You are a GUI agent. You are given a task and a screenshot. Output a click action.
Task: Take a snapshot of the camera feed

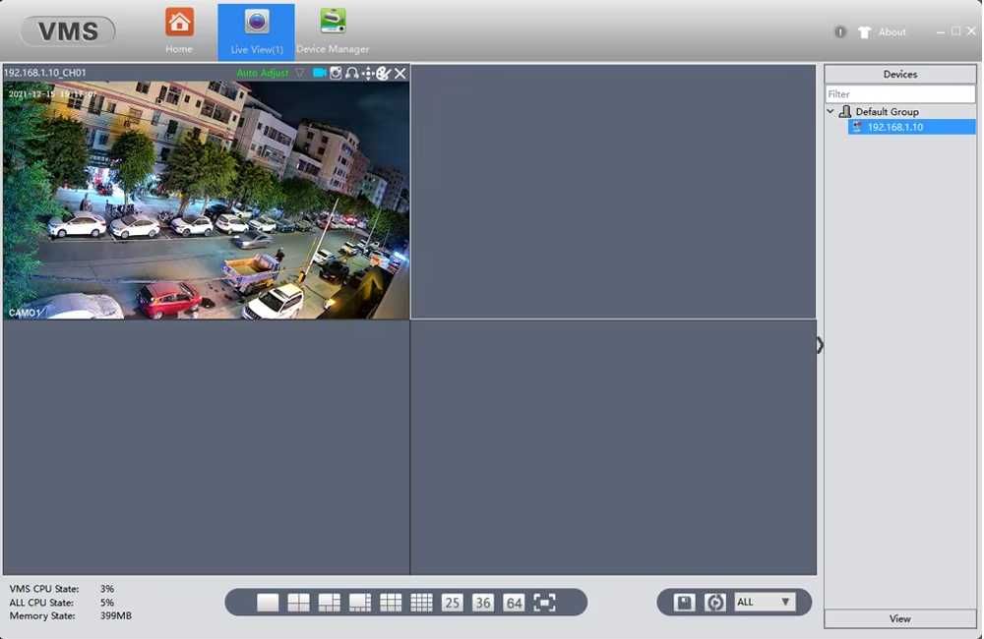(336, 73)
